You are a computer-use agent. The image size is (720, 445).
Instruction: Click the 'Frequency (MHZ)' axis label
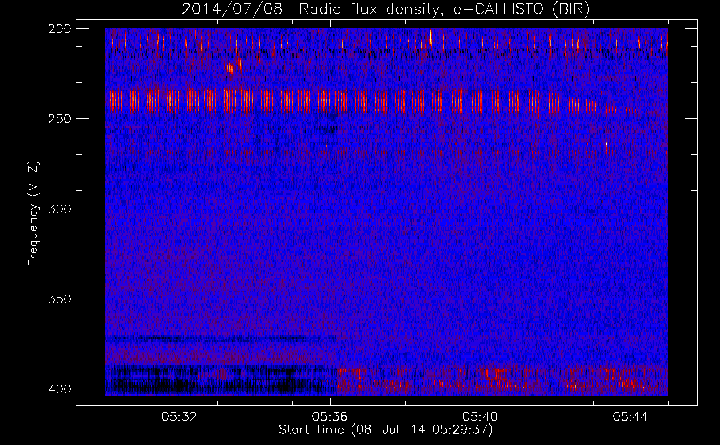tap(33, 213)
